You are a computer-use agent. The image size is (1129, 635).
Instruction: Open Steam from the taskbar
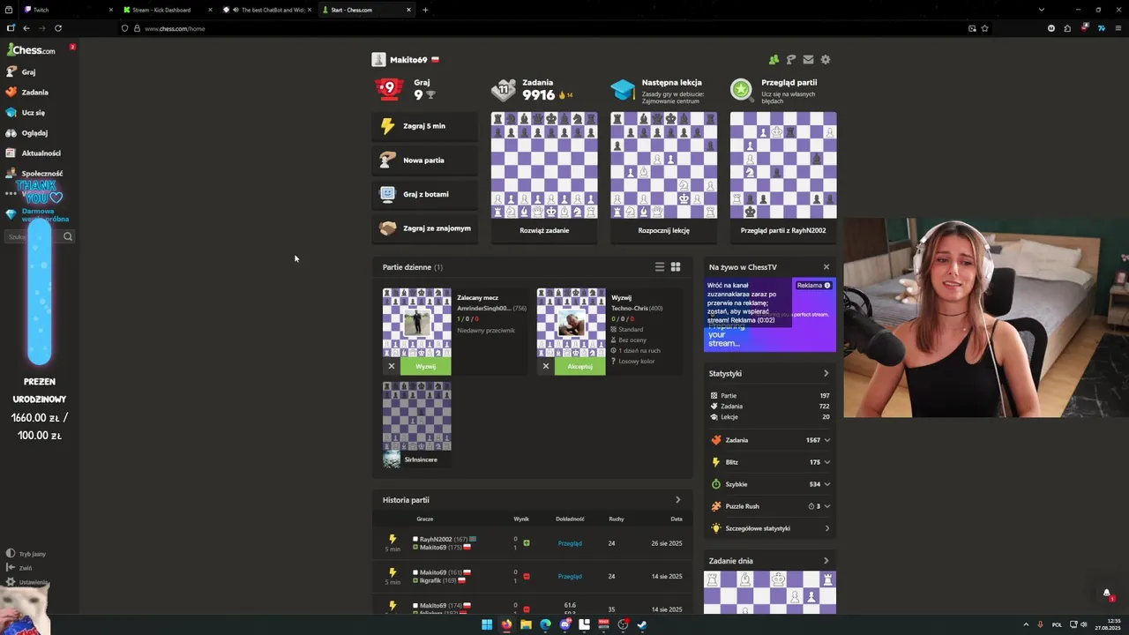click(642, 624)
